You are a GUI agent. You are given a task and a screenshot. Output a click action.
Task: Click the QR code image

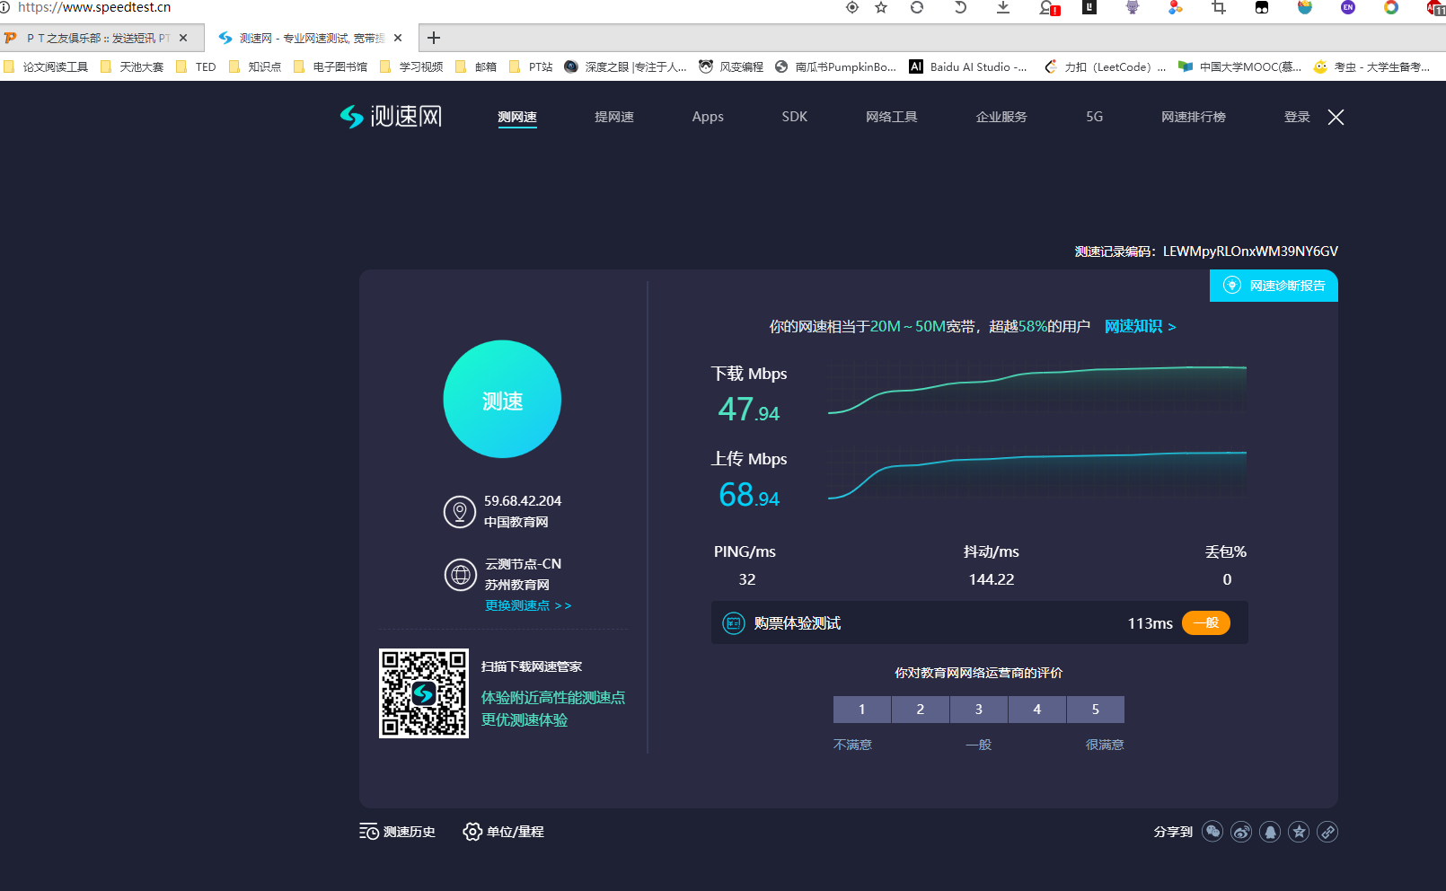[x=424, y=693]
